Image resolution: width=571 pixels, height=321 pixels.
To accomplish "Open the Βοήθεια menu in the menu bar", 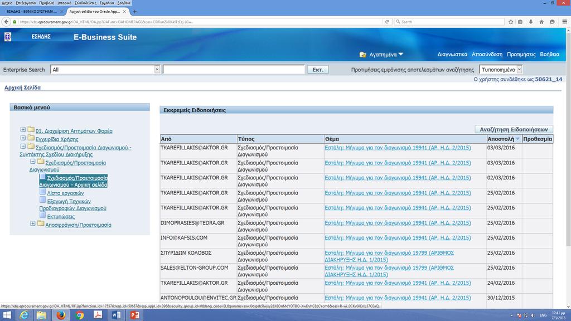I will [124, 3].
